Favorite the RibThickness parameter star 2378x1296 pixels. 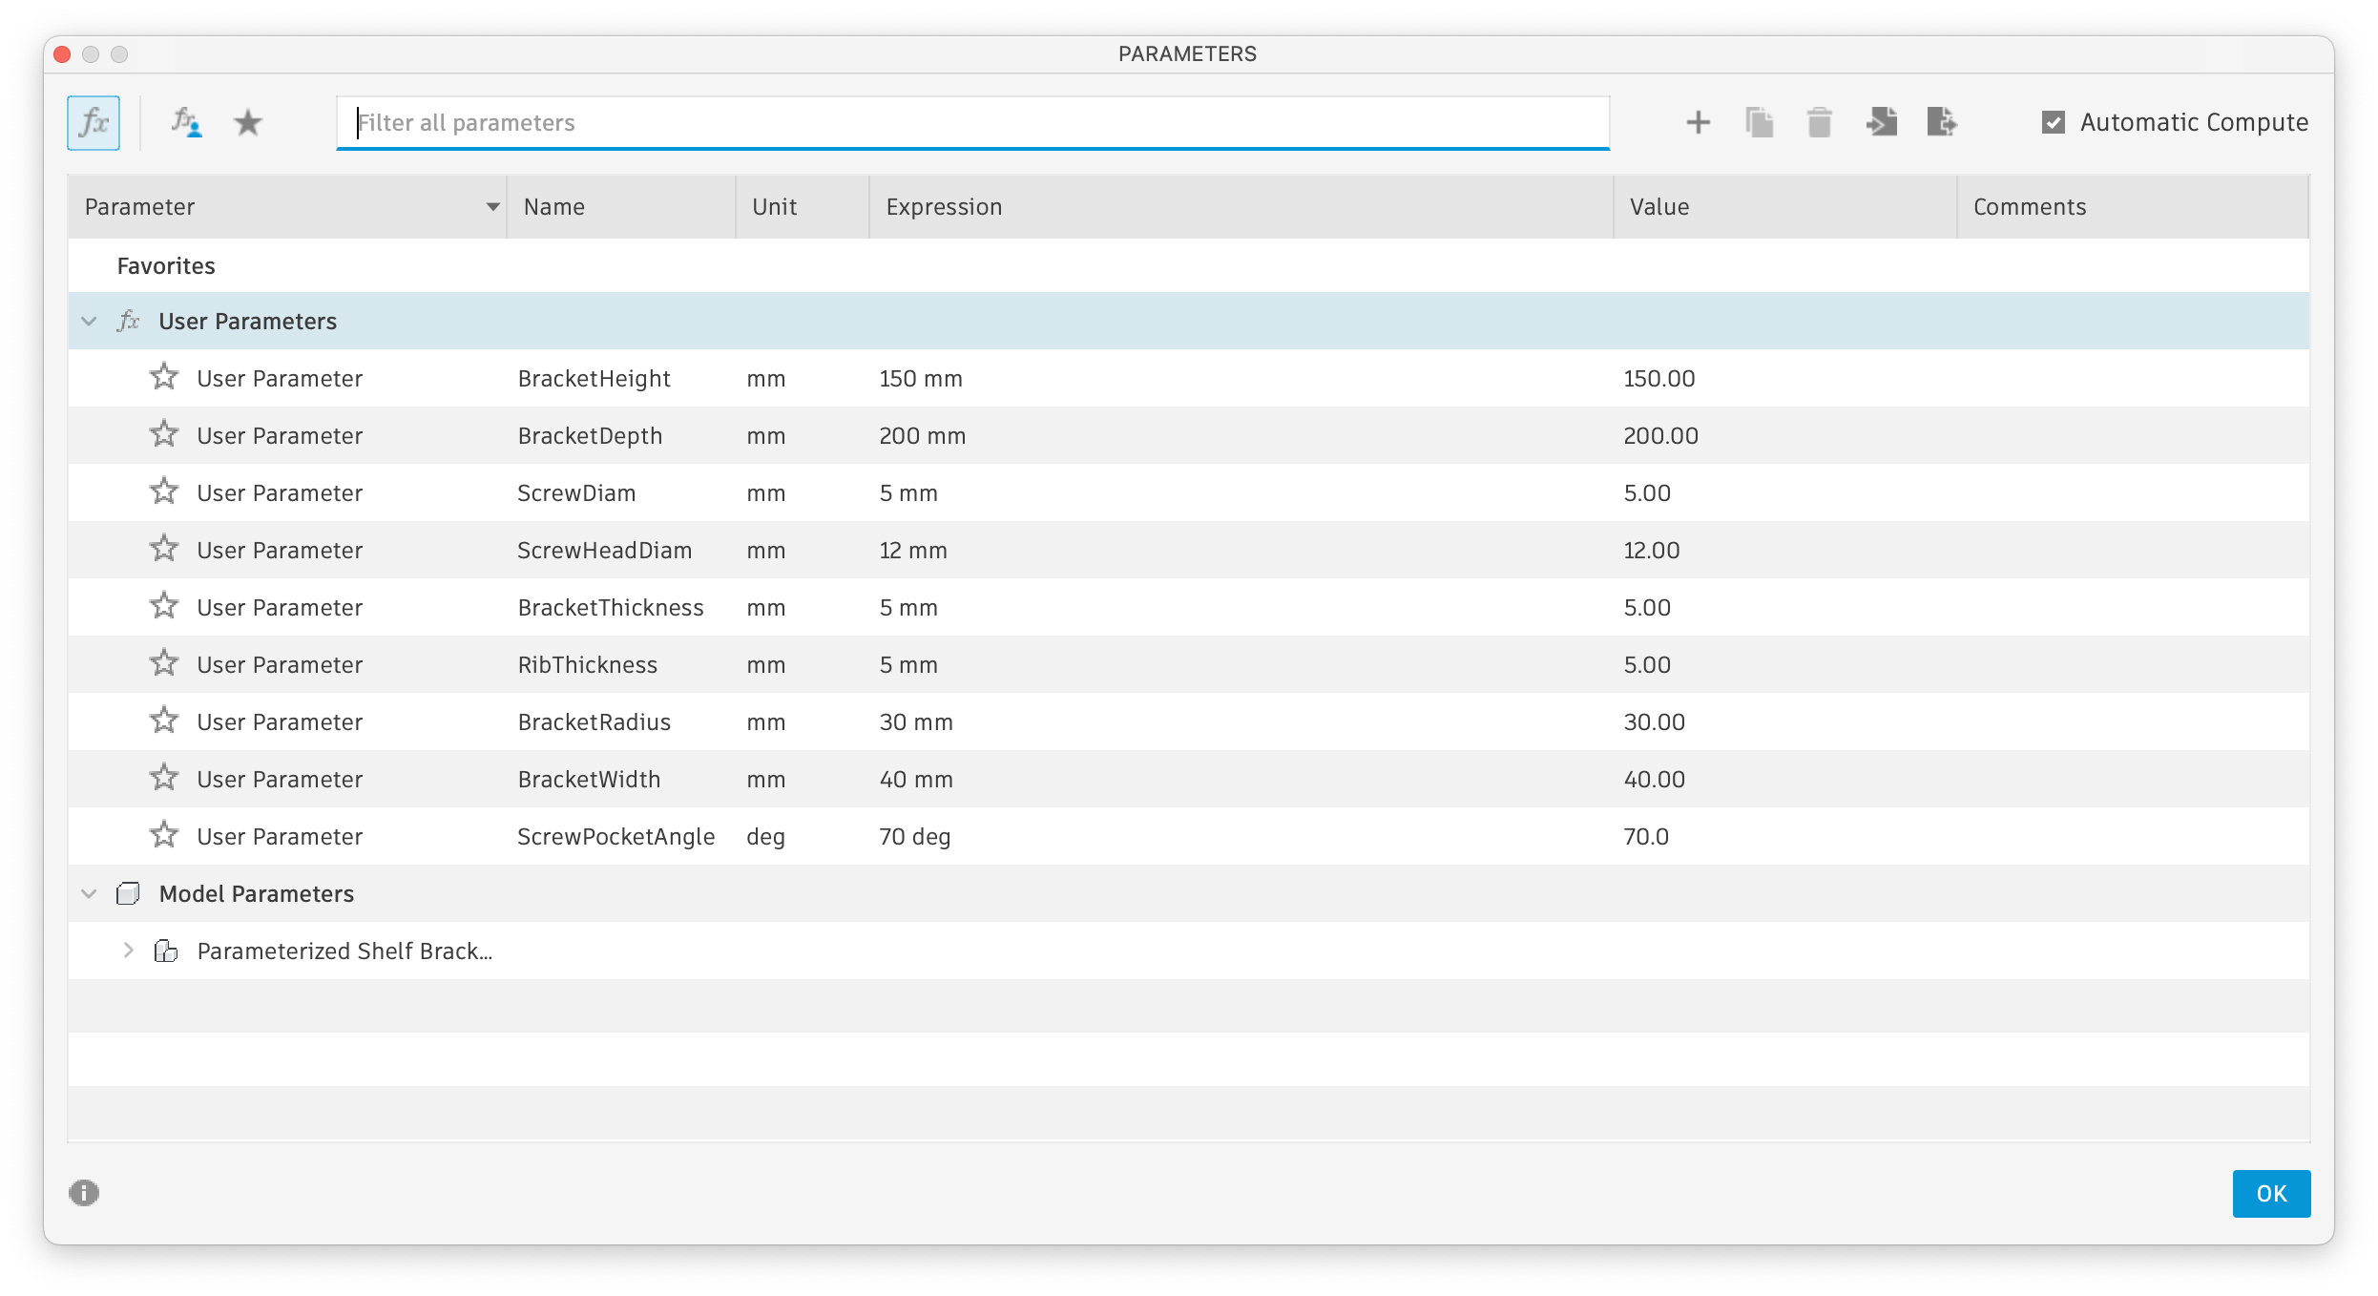tap(164, 663)
